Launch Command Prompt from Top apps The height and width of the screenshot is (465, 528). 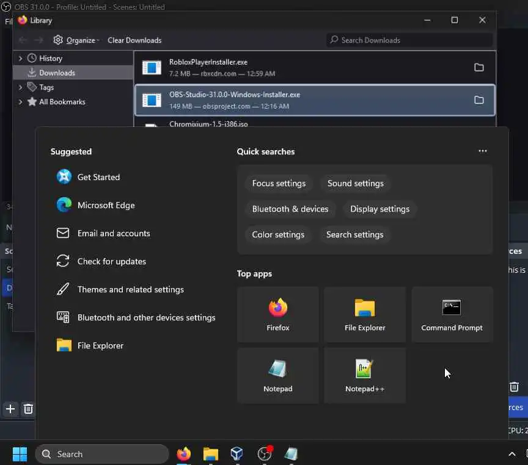pos(452,314)
